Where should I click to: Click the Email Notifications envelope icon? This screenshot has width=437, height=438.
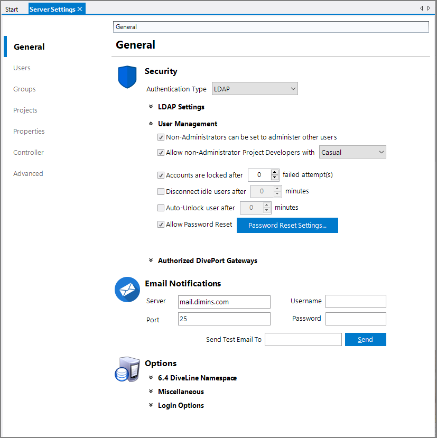point(127,290)
